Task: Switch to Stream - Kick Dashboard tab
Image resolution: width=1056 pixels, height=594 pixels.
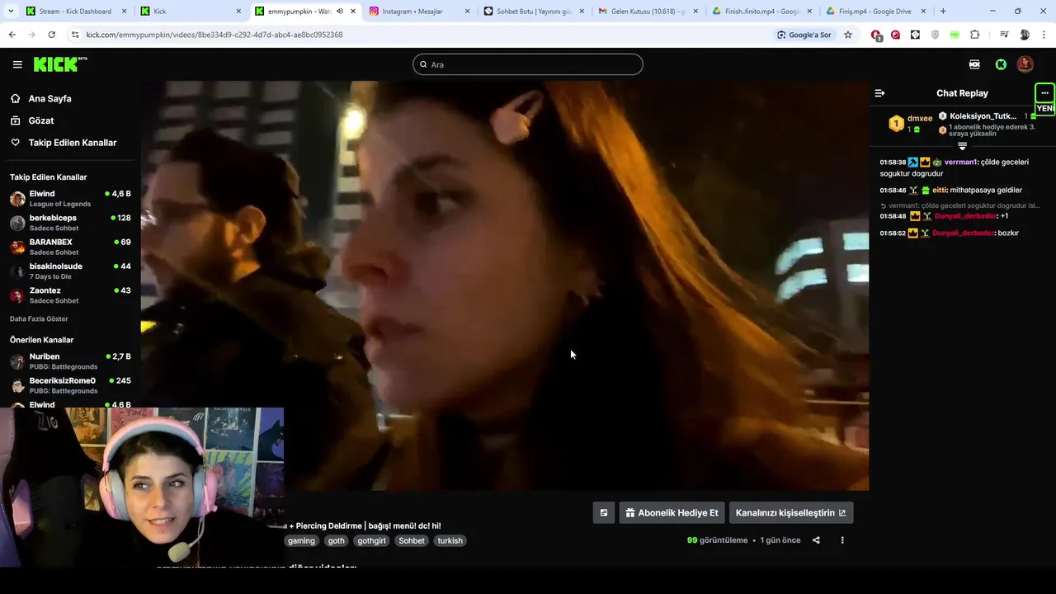Action: pyautogui.click(x=76, y=12)
